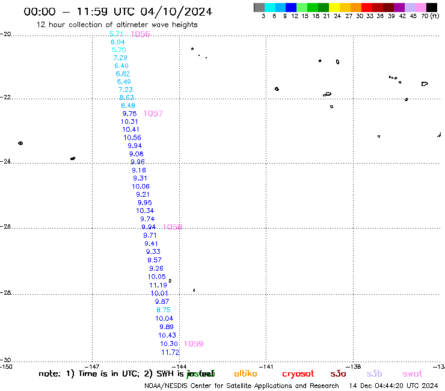Click the timestamp "14 Dec 04:44:20 UTC 2024"
The image size is (445, 391).
pyautogui.click(x=394, y=386)
